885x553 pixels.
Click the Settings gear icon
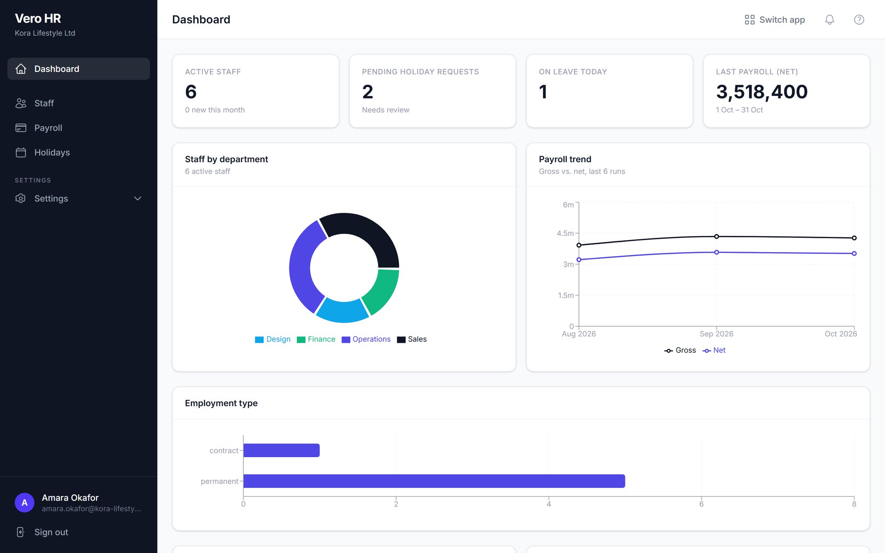[x=21, y=198]
